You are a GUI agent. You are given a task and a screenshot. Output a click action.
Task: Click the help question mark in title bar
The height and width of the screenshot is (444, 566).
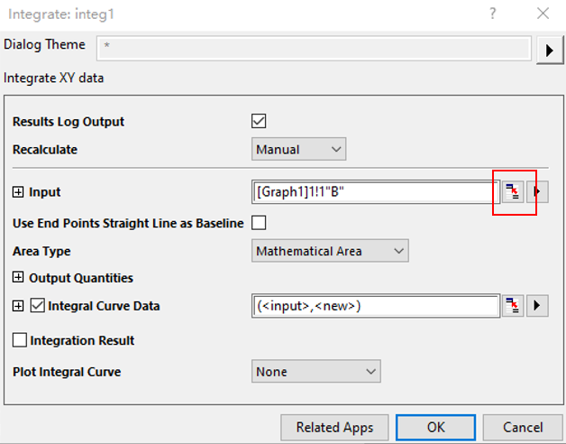coord(492,14)
